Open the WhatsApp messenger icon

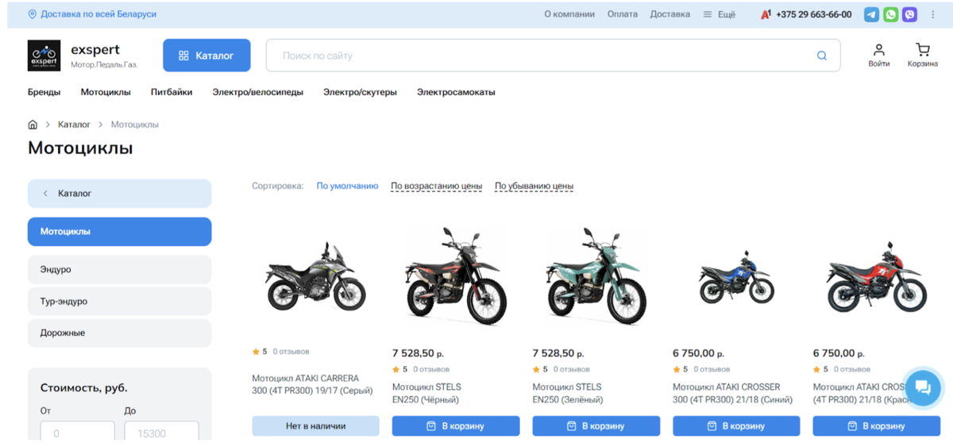point(891,14)
